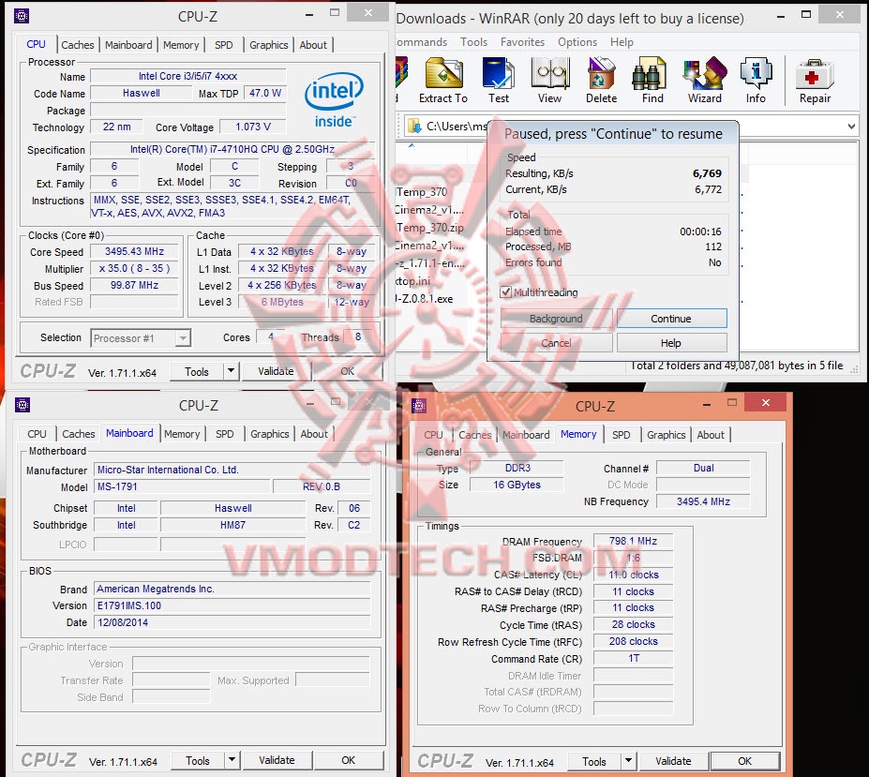The image size is (869, 777).
Task: Close the Memory CPU-Z window
Action: pos(765,403)
